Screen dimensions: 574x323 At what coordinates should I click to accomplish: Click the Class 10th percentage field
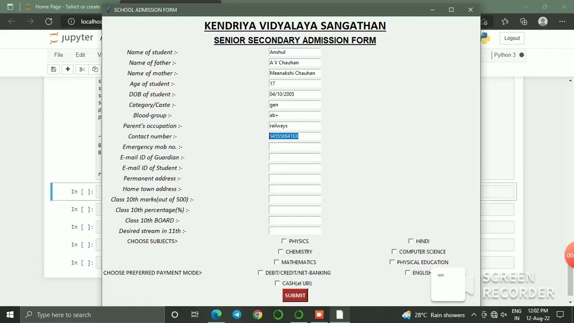pyautogui.click(x=295, y=210)
